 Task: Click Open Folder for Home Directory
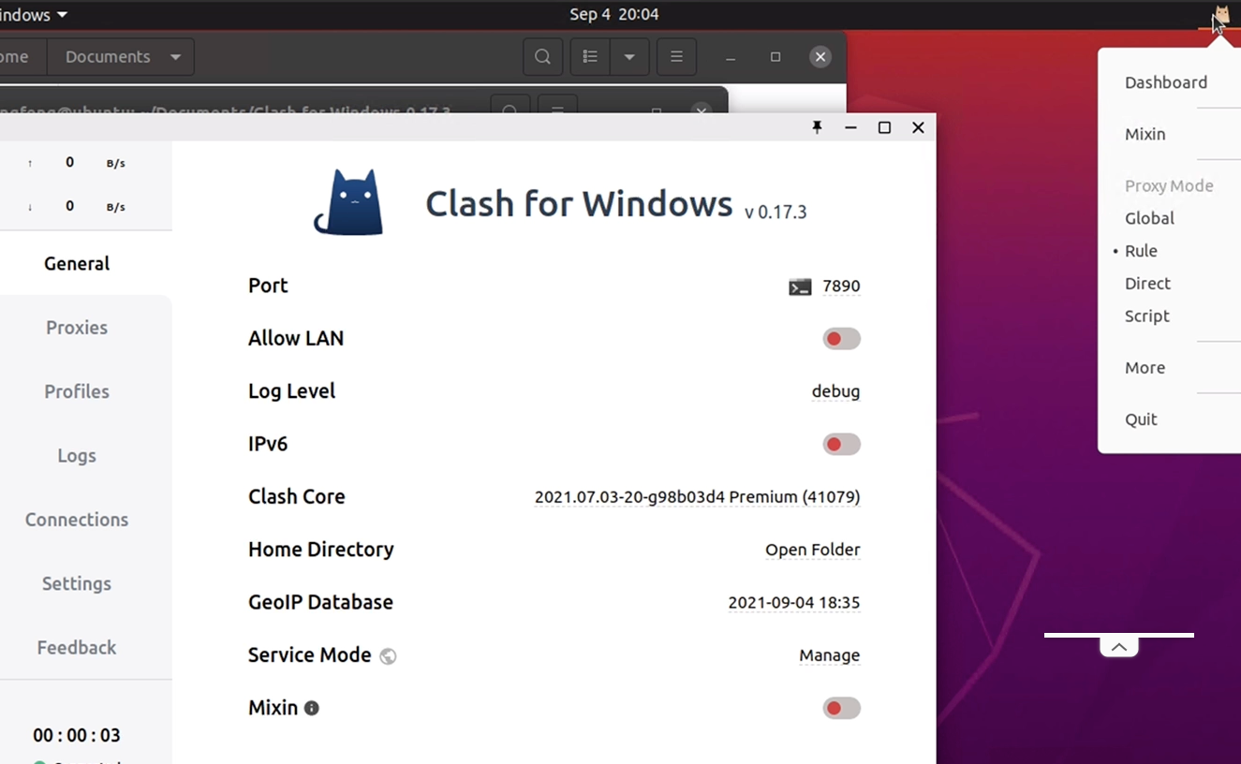812,550
